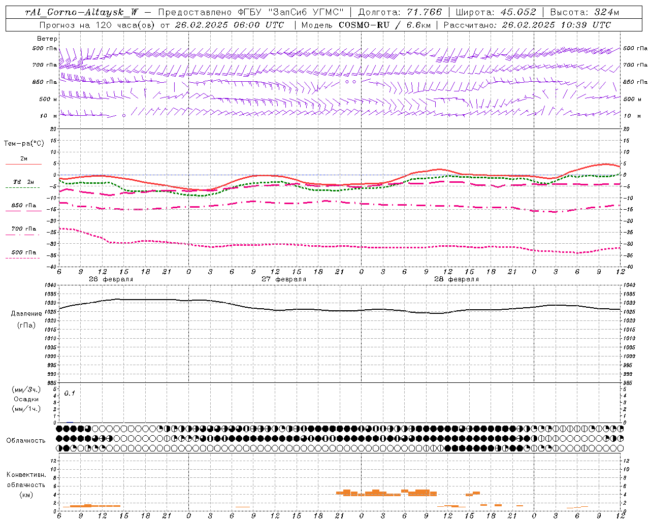Click the Прогноз на 120 часа(ов) text
This screenshot has height=520, width=650.
pyautogui.click(x=98, y=25)
